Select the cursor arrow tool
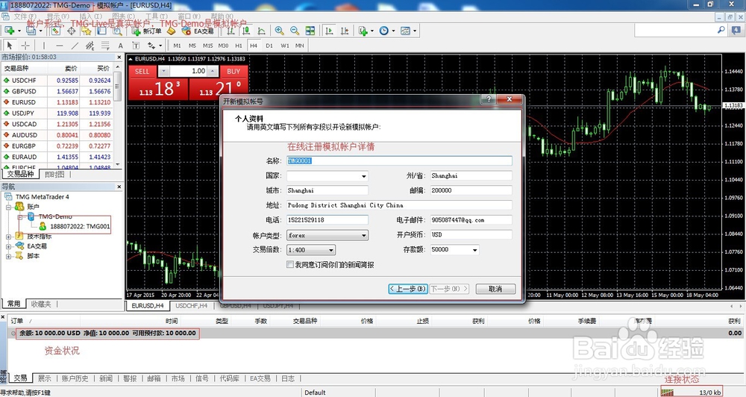The width and height of the screenshot is (746, 397). click(10, 46)
